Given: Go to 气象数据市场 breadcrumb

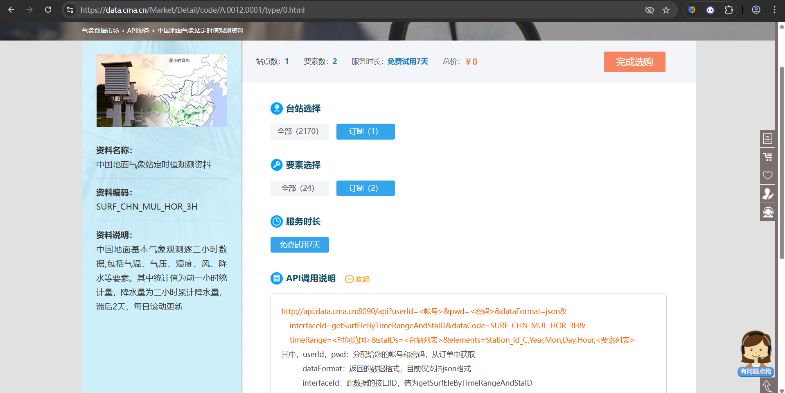Looking at the screenshot, I should 100,31.
